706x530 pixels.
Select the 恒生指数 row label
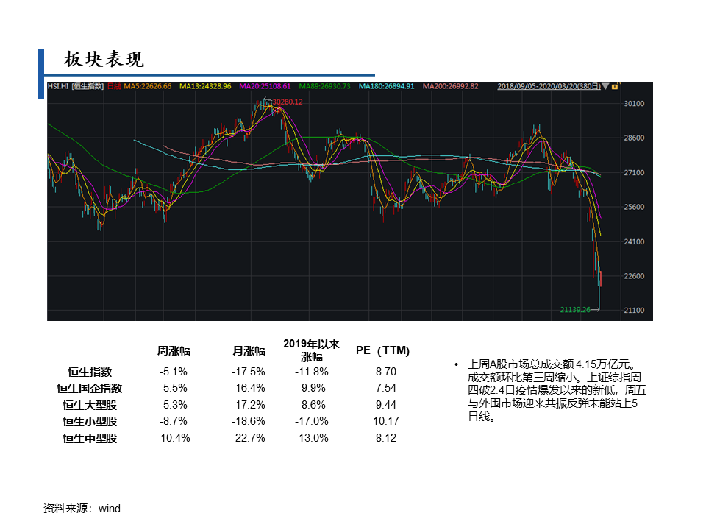pos(90,372)
